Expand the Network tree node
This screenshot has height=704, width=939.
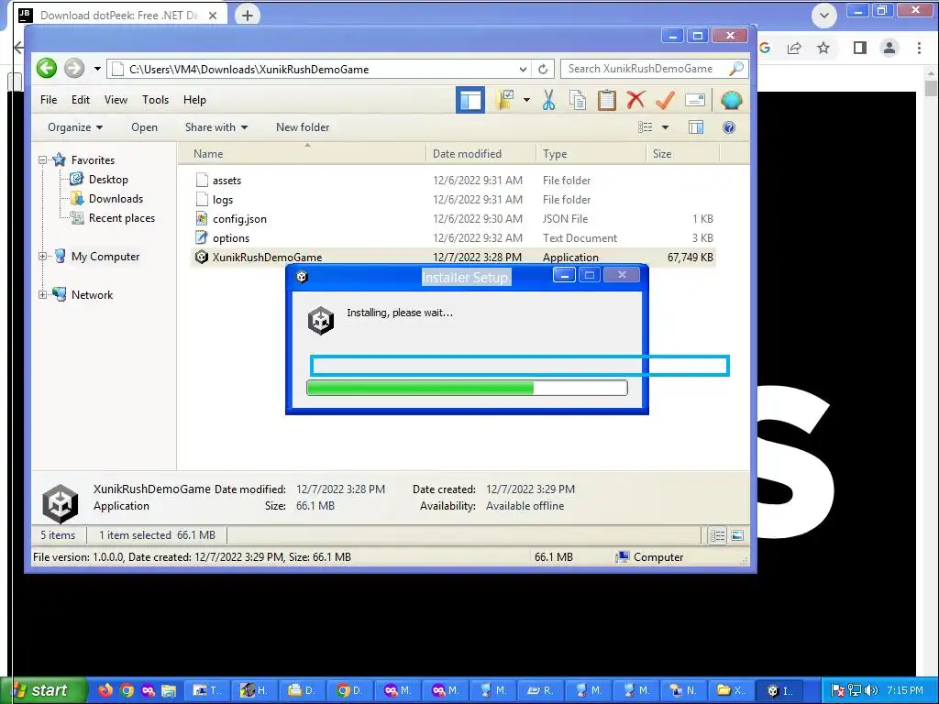42,294
